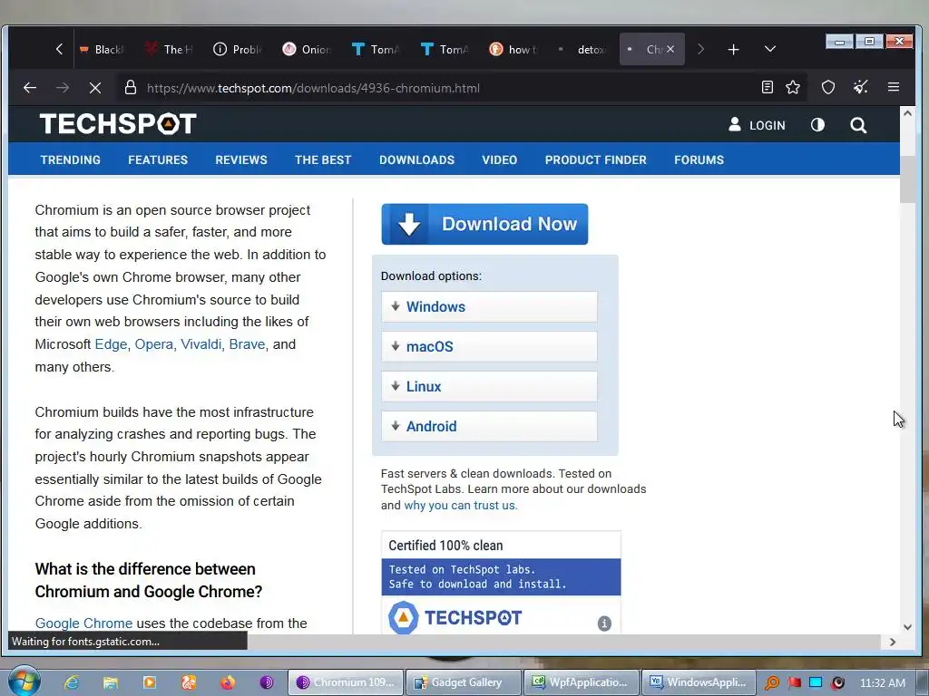Stop page loading with the X button

click(x=94, y=88)
